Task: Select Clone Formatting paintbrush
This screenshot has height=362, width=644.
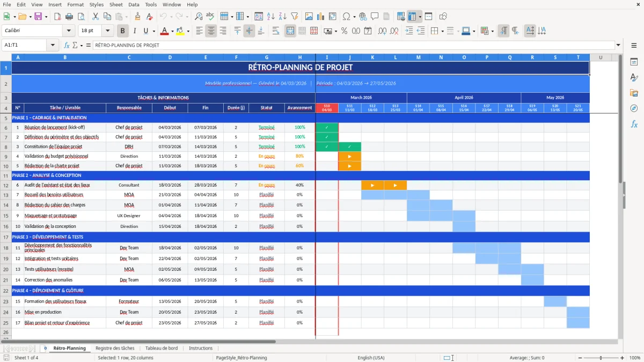Action: 137,17
